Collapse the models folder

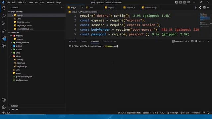11,36
